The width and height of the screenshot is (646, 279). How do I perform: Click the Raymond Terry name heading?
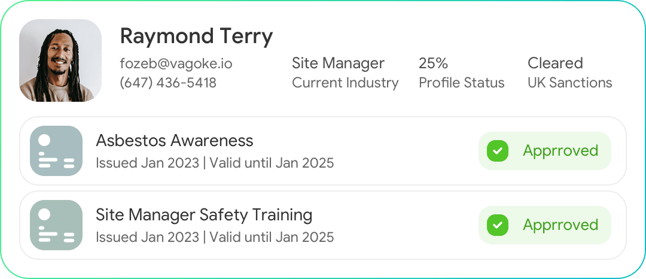(196, 37)
